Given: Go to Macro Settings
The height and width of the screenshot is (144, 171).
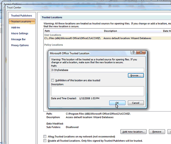Looking at the screenshot, I should tap(20, 33).
